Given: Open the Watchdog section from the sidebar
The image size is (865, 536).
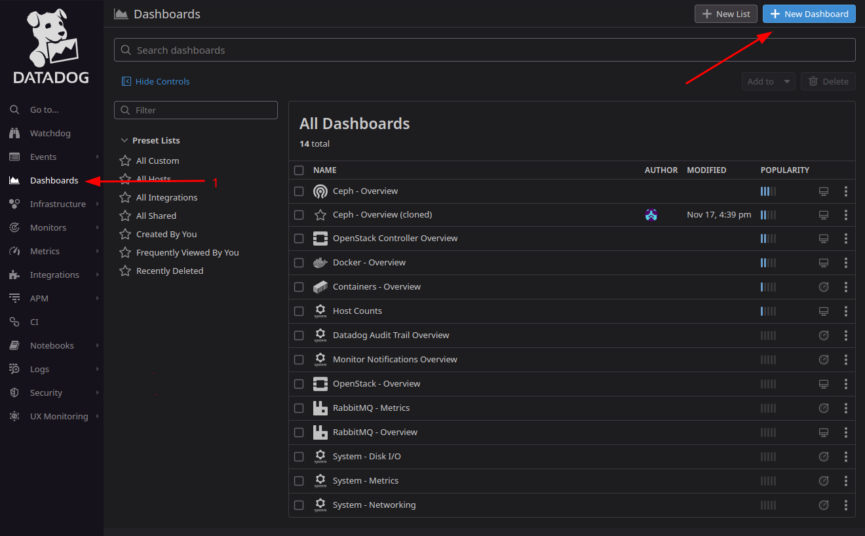Looking at the screenshot, I should (14, 133).
